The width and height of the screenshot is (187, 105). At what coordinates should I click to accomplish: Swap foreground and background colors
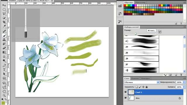[6, 99]
